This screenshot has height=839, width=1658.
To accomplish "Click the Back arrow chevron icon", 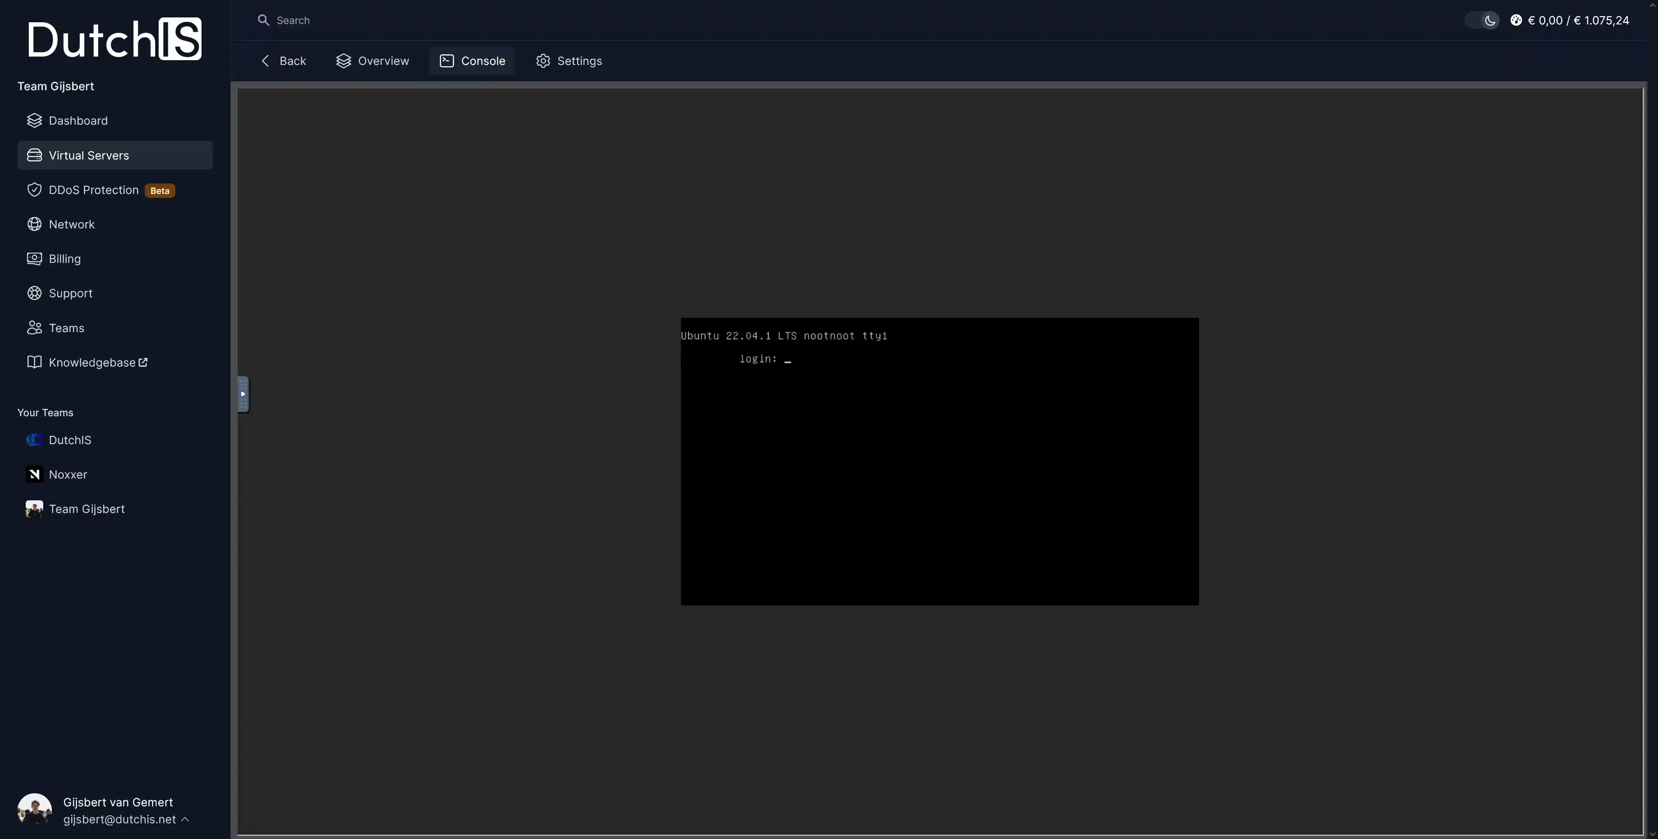I will click(x=265, y=61).
